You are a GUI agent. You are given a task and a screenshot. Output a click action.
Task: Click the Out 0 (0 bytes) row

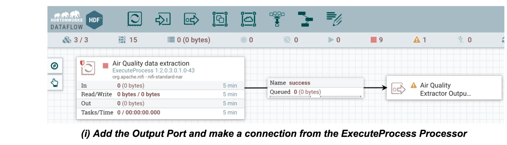pyautogui.click(x=160, y=103)
